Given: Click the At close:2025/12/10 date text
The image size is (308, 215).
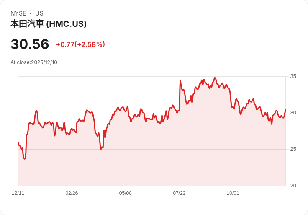Looking at the screenshot, I should 34,62.
